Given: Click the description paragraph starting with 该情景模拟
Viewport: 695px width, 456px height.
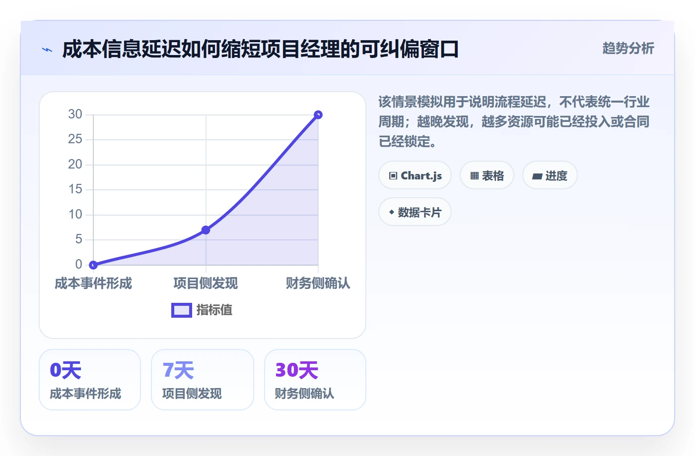Looking at the screenshot, I should pyautogui.click(x=514, y=122).
